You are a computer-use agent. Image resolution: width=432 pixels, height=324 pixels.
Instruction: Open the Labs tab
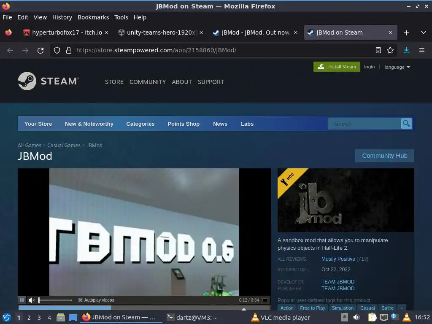[x=247, y=124]
